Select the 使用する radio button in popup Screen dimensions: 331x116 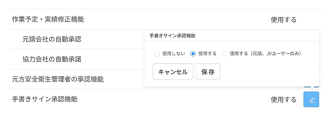pyautogui.click(x=193, y=54)
